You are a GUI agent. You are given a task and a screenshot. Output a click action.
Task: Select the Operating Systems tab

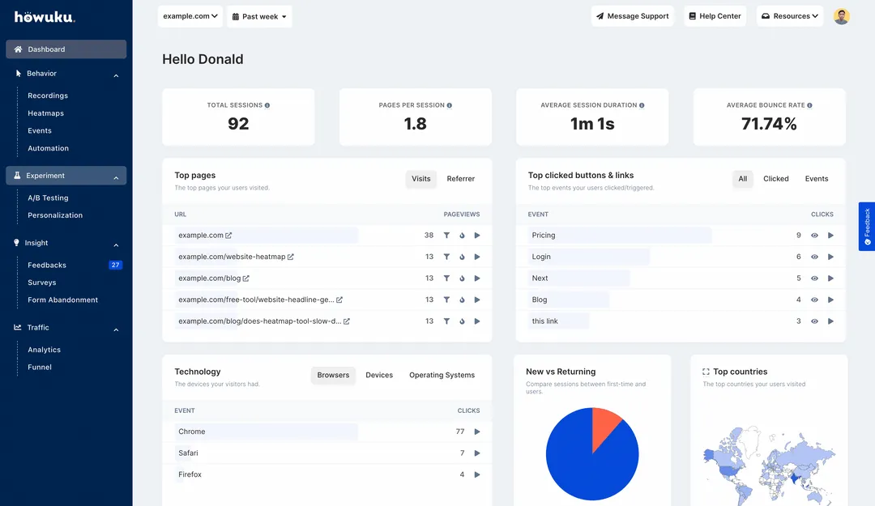point(442,376)
